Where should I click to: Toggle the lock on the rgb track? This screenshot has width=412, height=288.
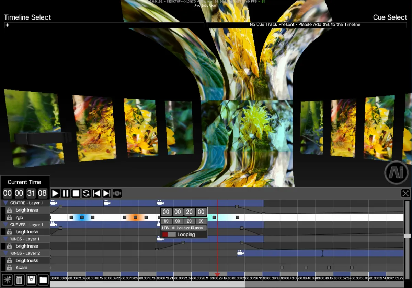point(10,218)
